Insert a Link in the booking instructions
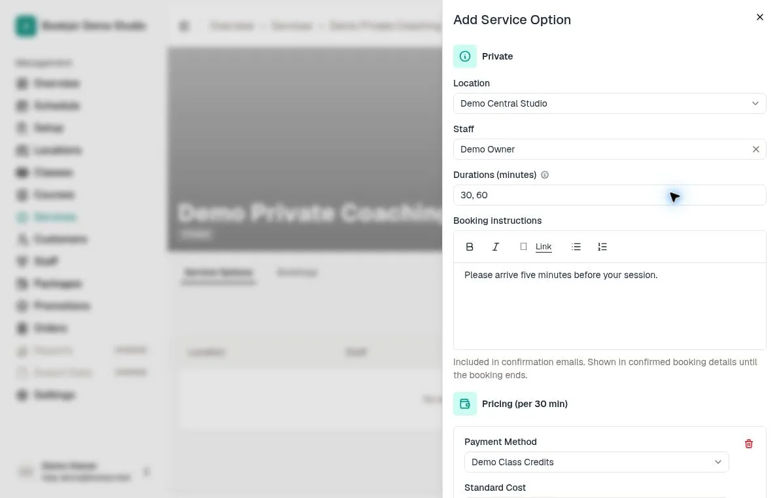 [x=543, y=247]
